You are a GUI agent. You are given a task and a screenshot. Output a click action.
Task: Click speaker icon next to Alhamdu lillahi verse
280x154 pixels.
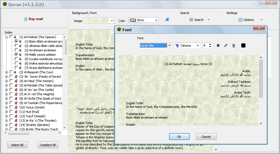pos(20,46)
